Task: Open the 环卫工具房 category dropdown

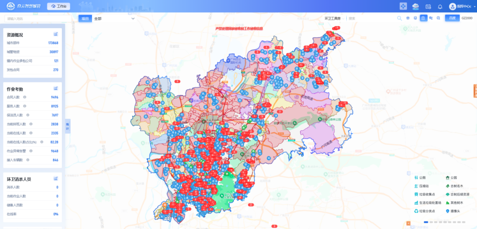Action: click(333, 19)
